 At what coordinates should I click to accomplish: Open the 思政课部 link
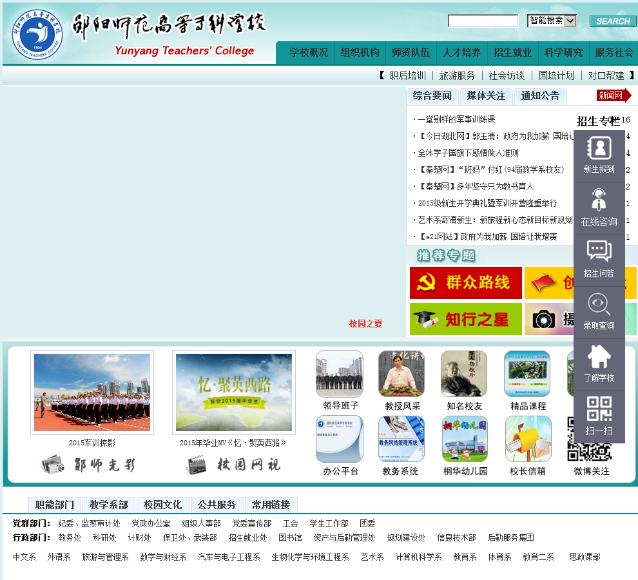(585, 557)
